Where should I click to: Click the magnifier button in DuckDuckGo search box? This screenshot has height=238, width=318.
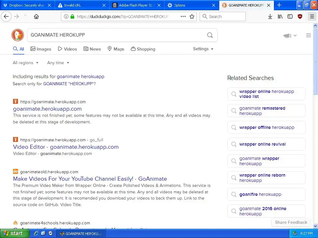pyautogui.click(x=210, y=35)
